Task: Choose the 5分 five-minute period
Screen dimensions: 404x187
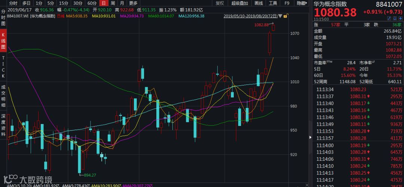Action: (x=51, y=3)
